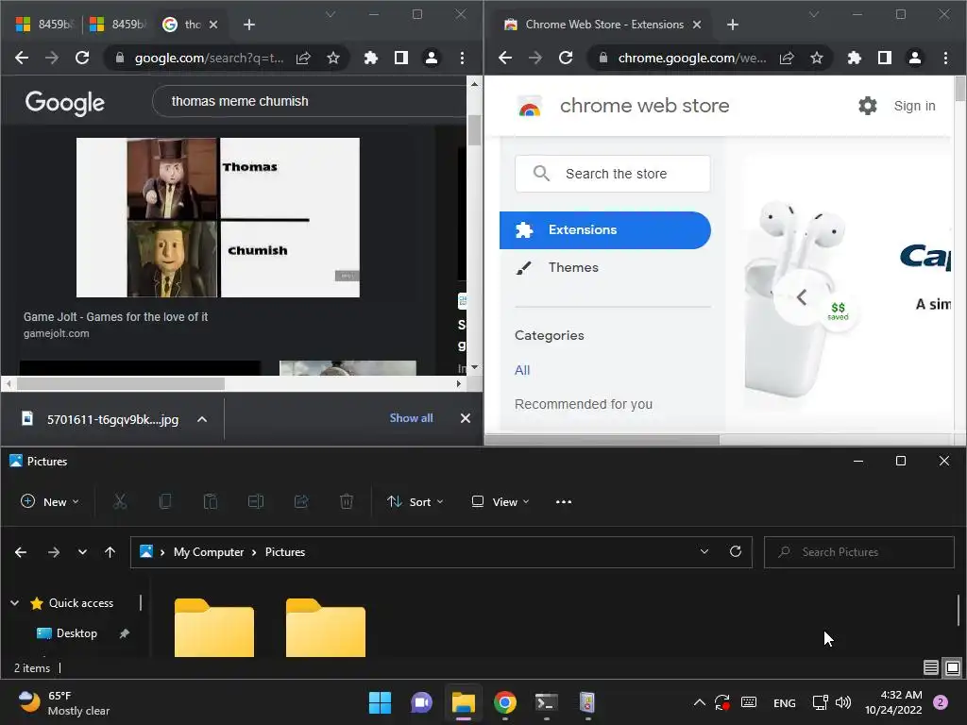Open Extensions puzzle icon in Google search window
The width and height of the screenshot is (967, 725).
[370, 58]
